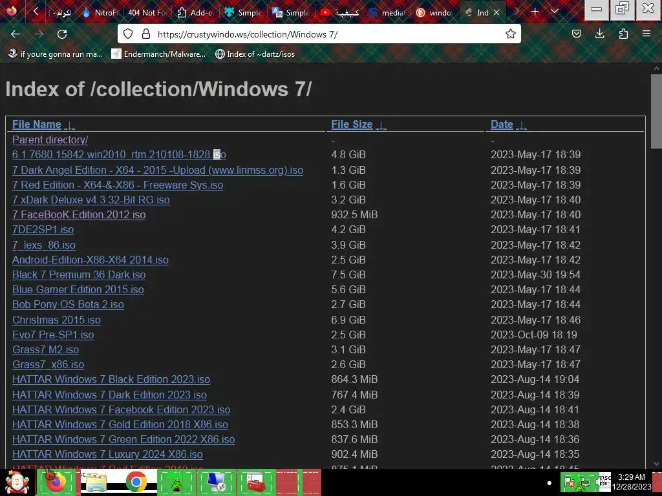Switch to the windo tab
The height and width of the screenshot is (496, 662).
click(x=434, y=13)
